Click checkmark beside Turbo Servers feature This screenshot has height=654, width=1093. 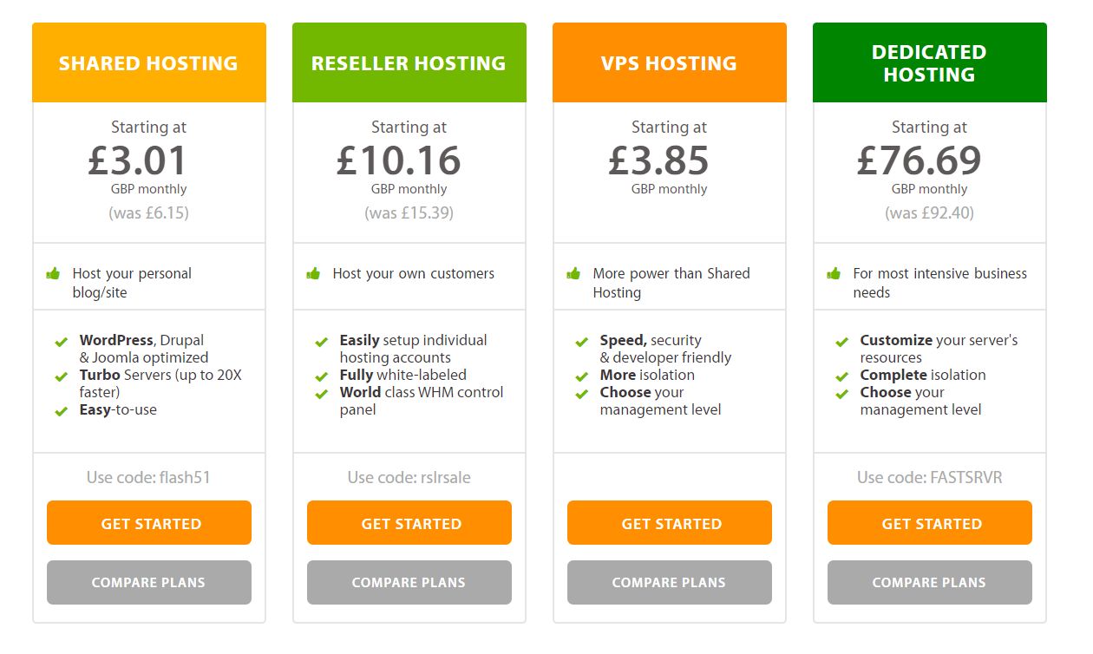coord(61,376)
